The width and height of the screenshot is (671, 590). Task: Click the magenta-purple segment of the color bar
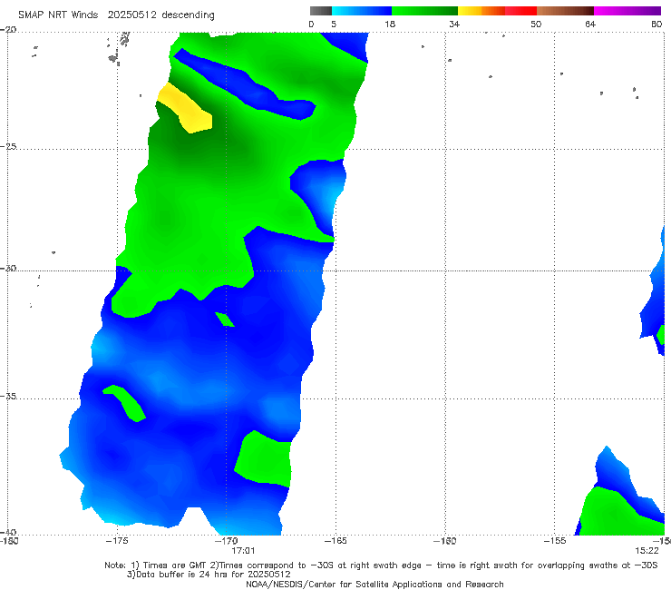(627, 11)
